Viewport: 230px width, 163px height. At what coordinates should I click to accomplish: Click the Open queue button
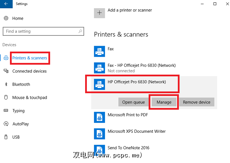134,102
